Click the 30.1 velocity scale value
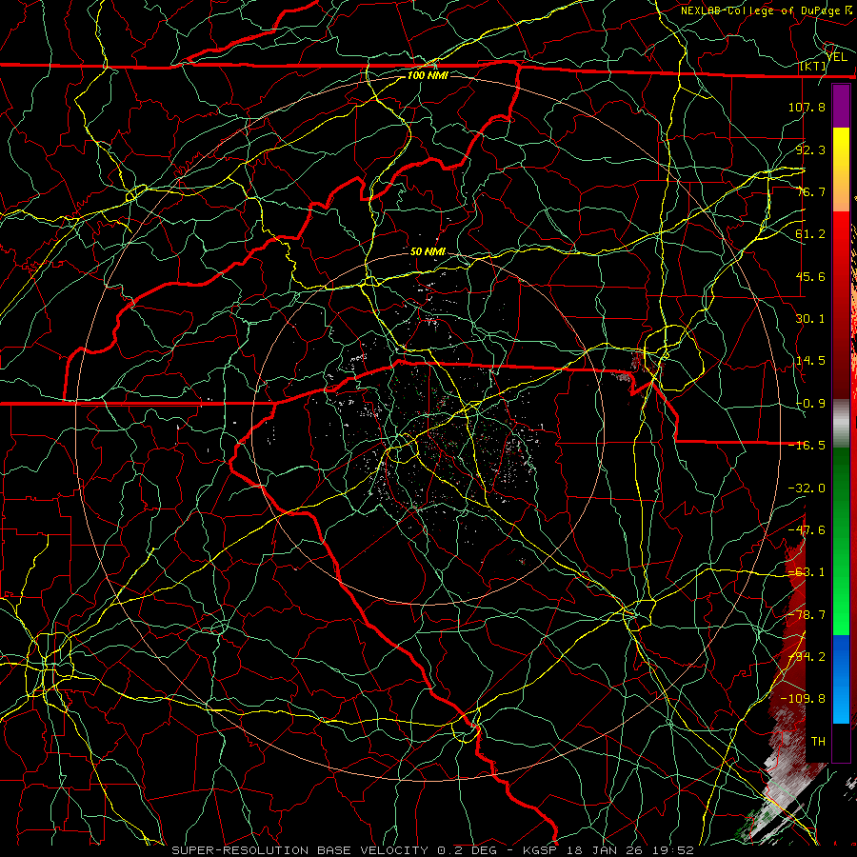 tap(810, 319)
